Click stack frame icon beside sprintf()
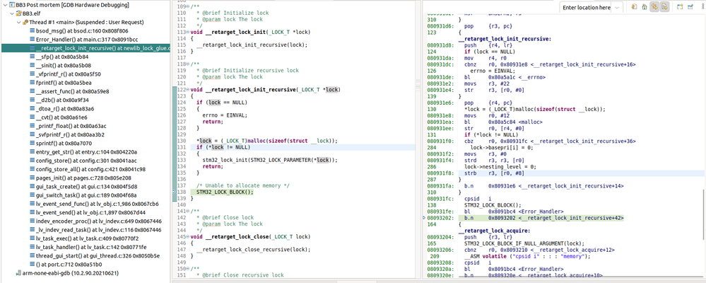The image size is (706, 283). pos(33,144)
